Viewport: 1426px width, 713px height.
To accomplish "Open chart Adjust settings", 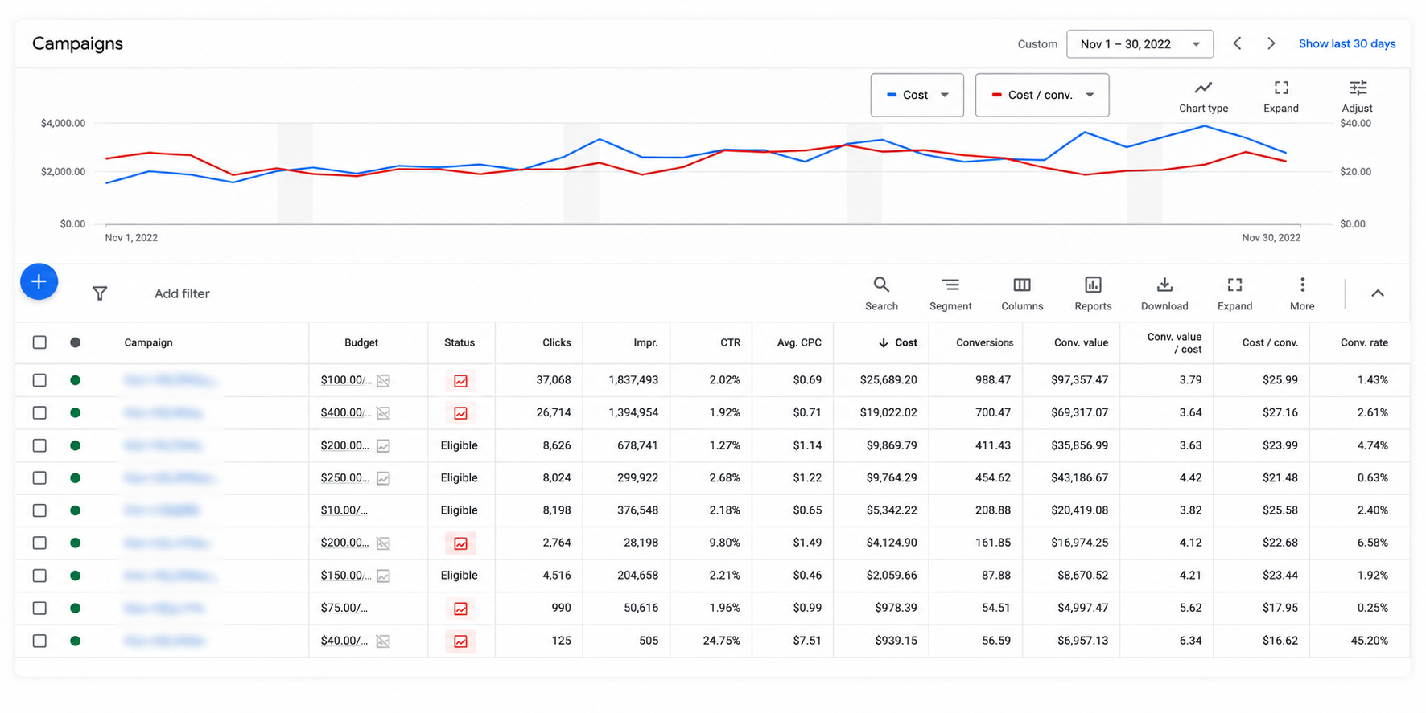I will click(x=1358, y=96).
